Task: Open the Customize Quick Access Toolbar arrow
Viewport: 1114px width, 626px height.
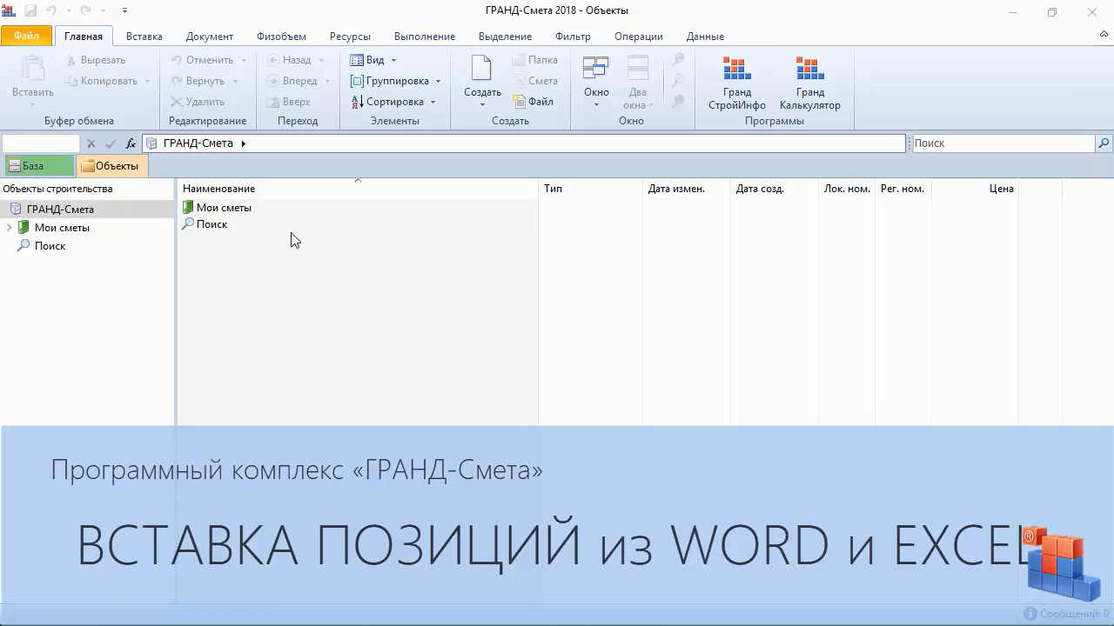Action: click(124, 10)
